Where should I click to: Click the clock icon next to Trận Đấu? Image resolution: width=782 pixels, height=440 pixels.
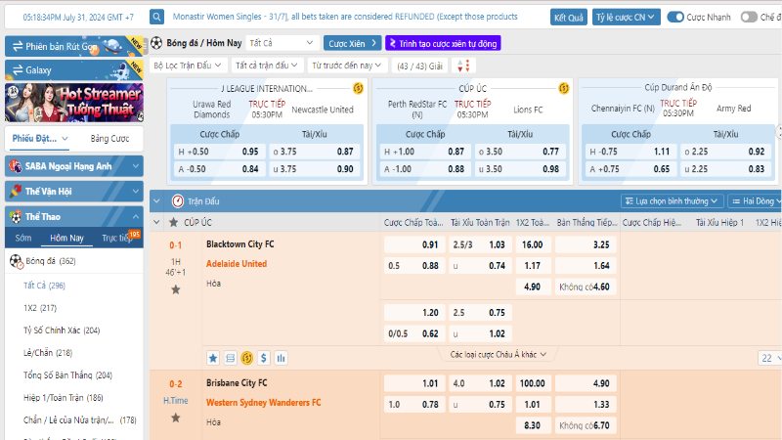pyautogui.click(x=177, y=200)
